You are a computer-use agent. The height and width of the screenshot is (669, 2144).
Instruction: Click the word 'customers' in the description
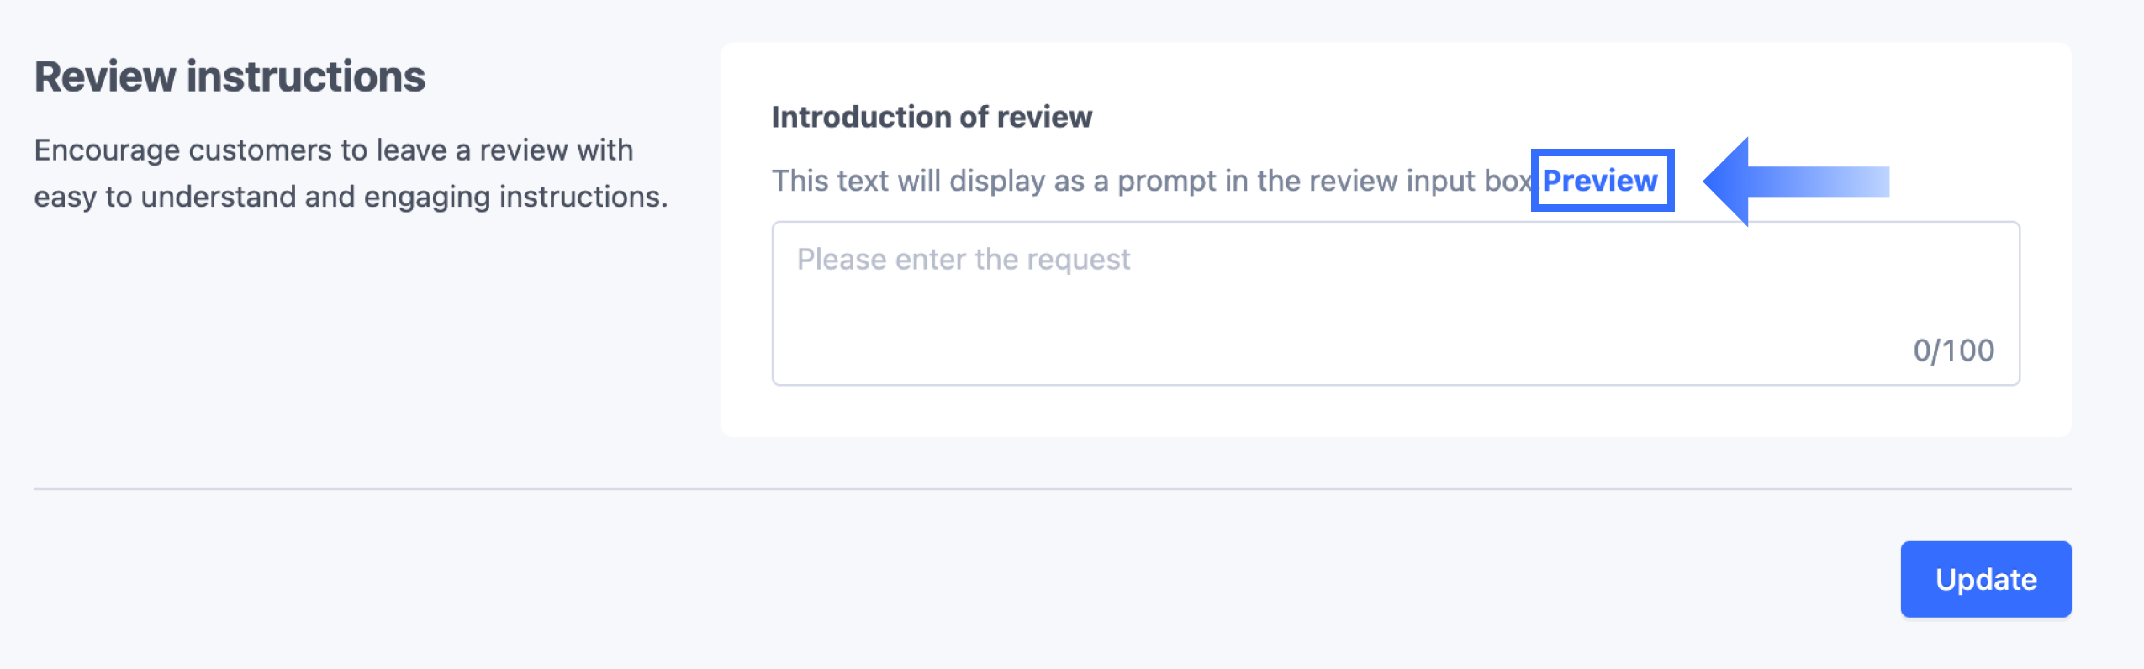[x=261, y=150]
